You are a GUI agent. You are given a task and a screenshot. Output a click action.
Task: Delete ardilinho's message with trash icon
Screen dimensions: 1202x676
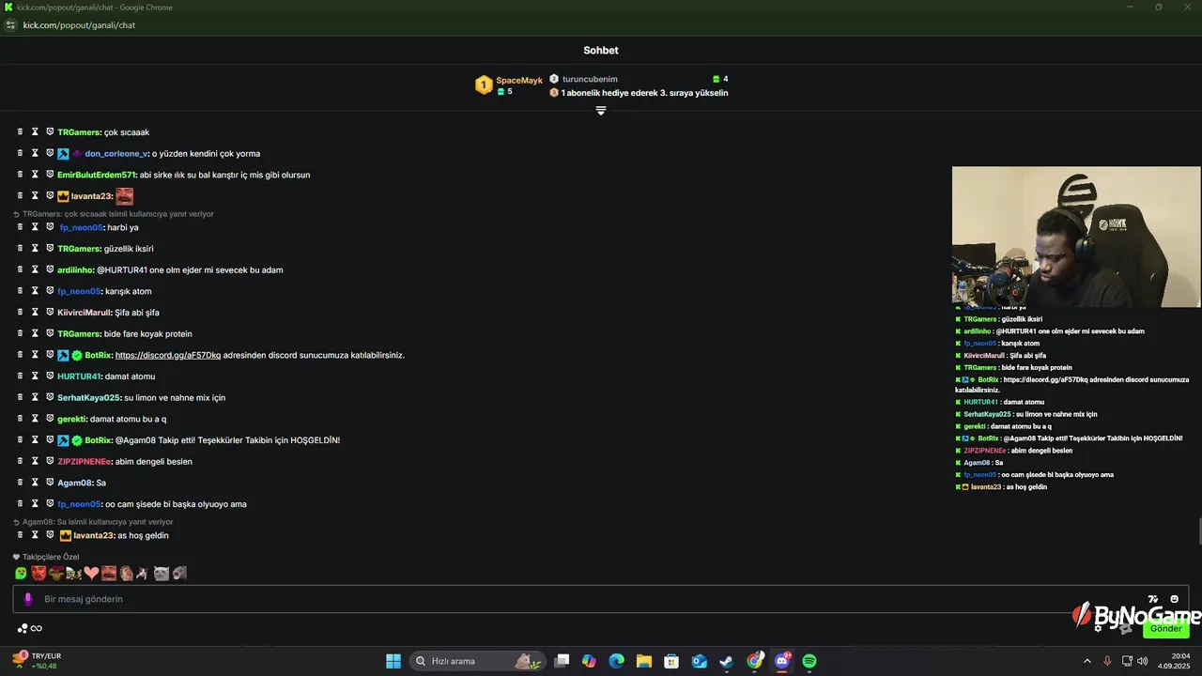[x=20, y=269]
